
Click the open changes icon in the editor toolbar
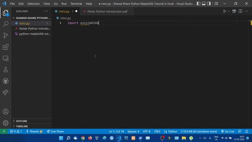tap(234, 11)
